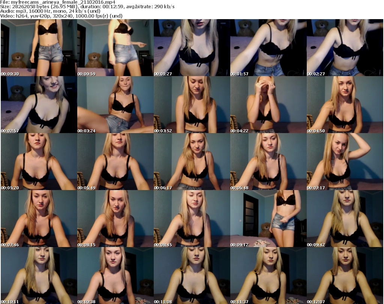Screen dimensions: 384x304
Task: Click the 'File:' name line
Action: (x=58, y=2)
